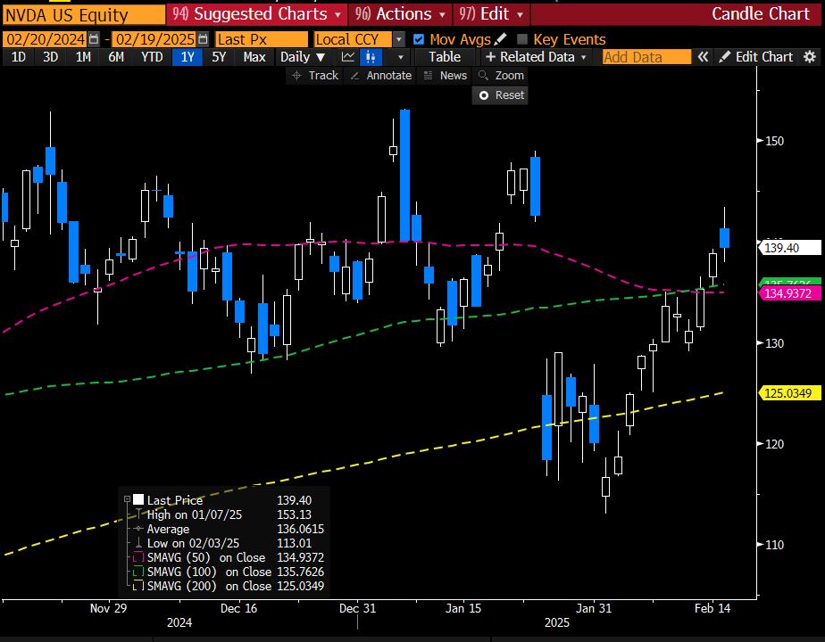Collapse the Last Price legend tree
The width and height of the screenshot is (825, 642).
pyautogui.click(x=127, y=499)
